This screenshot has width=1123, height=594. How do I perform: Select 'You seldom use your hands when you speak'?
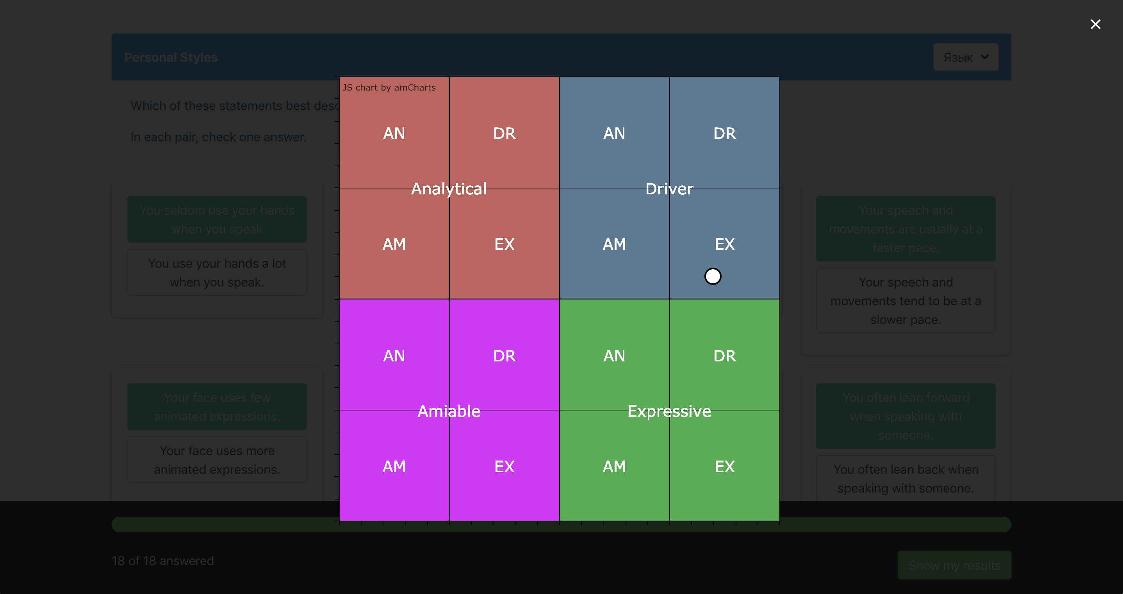217,220
